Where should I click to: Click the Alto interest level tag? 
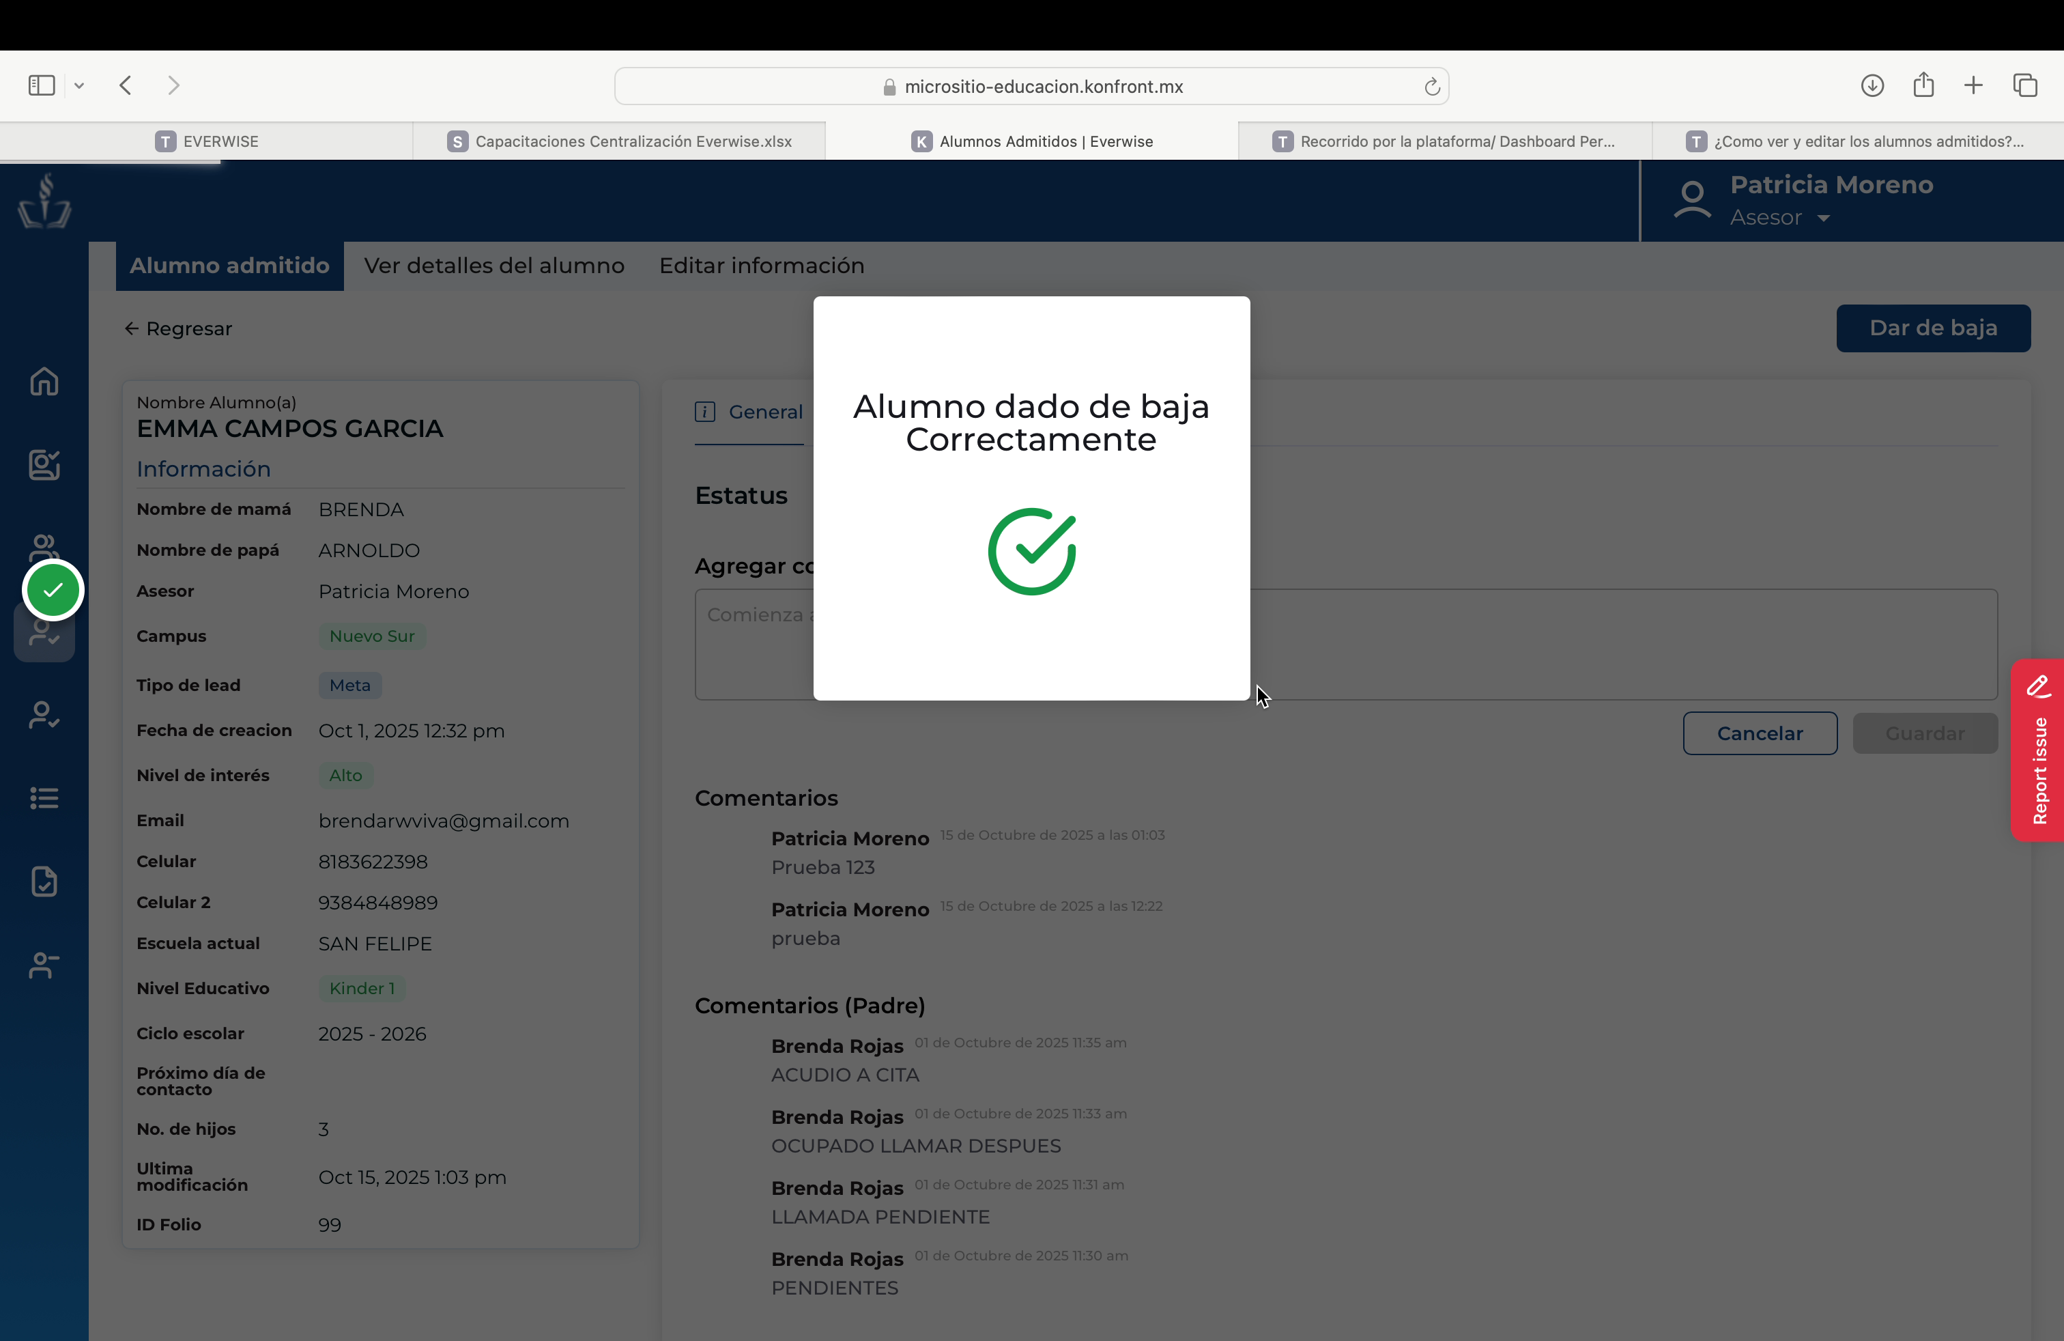point(345,776)
